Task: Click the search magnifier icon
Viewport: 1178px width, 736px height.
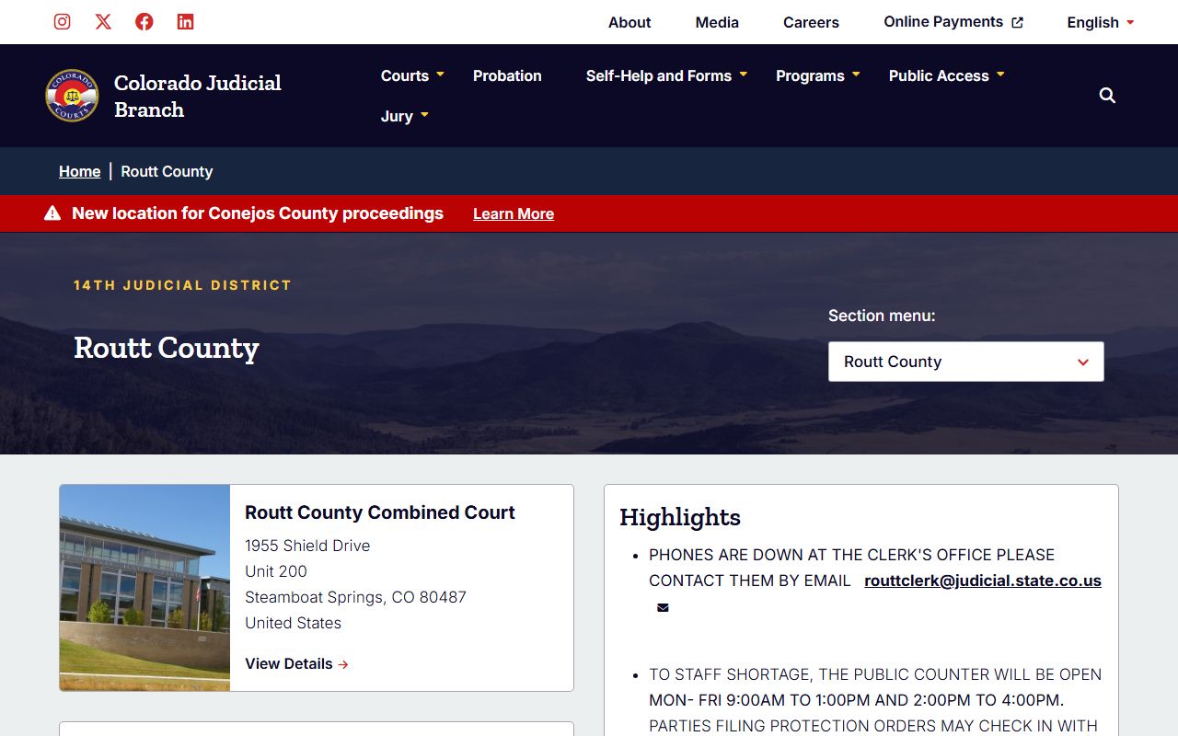Action: [1107, 96]
